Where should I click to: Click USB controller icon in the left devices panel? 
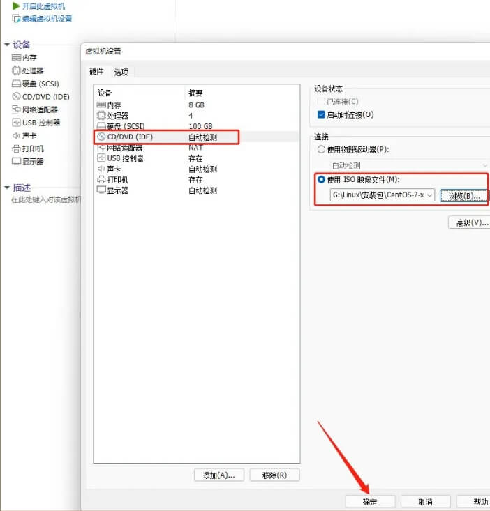16,123
